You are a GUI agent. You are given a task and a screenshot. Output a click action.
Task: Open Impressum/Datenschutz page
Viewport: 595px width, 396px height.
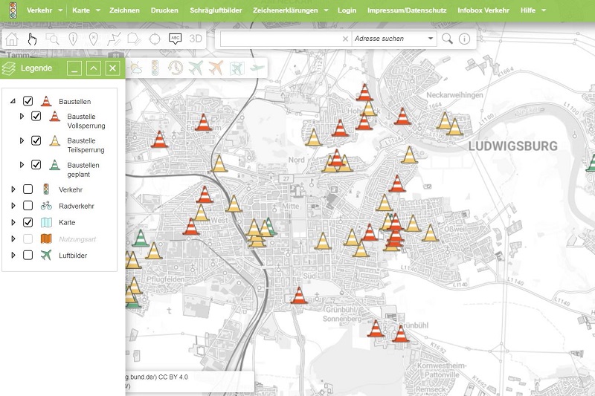point(407,11)
